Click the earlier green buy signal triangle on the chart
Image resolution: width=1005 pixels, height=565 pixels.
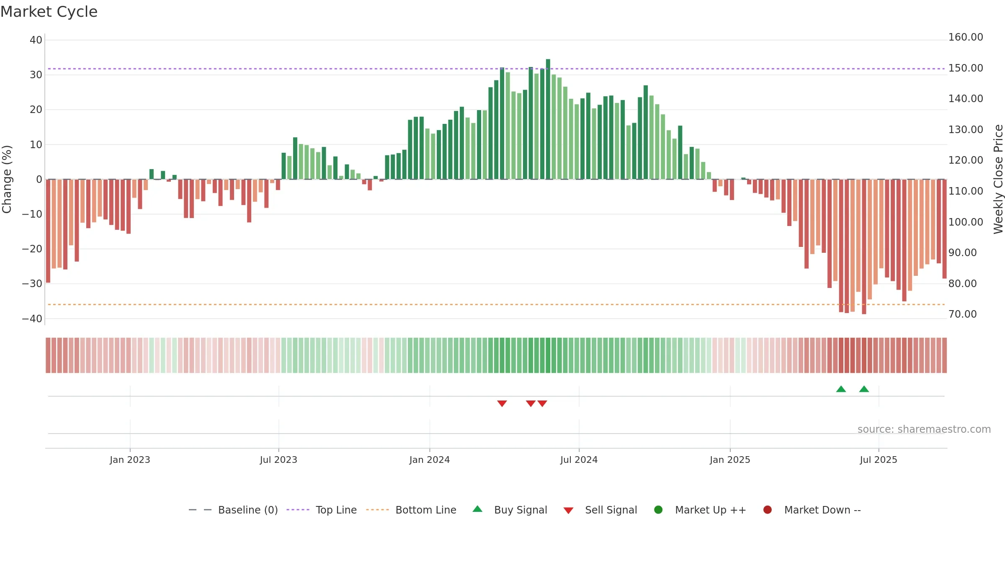841,389
